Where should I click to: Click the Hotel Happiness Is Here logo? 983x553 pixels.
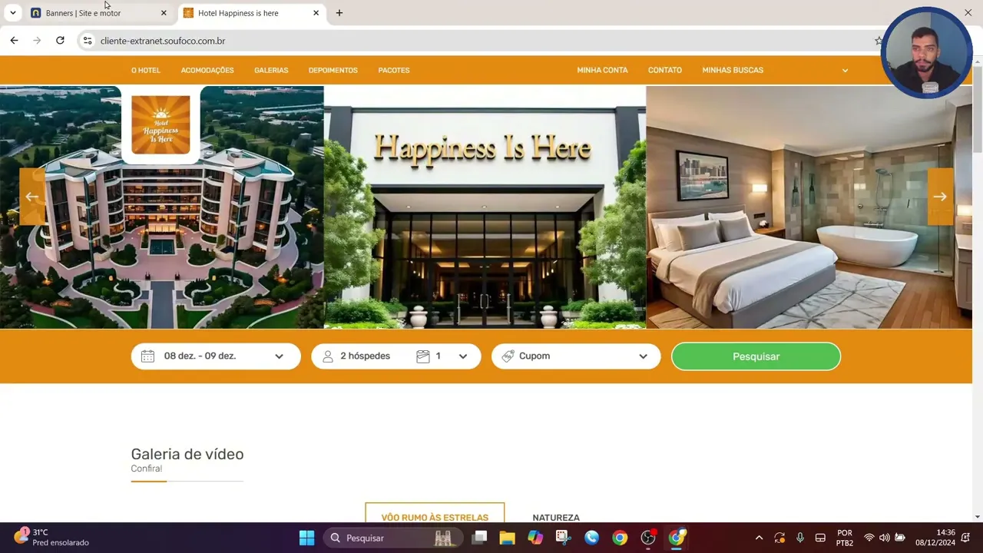click(161, 124)
